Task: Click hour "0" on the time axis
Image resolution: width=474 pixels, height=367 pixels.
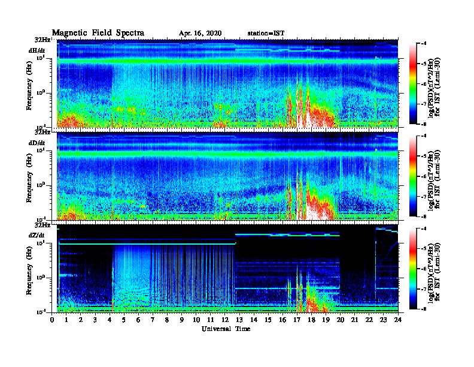Action: (x=52, y=320)
